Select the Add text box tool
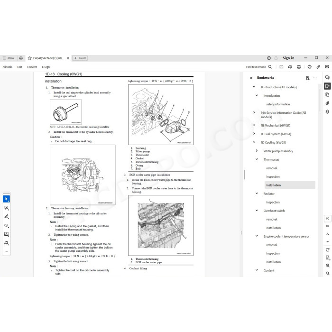The image size is (332, 332). click(x=6, y=234)
